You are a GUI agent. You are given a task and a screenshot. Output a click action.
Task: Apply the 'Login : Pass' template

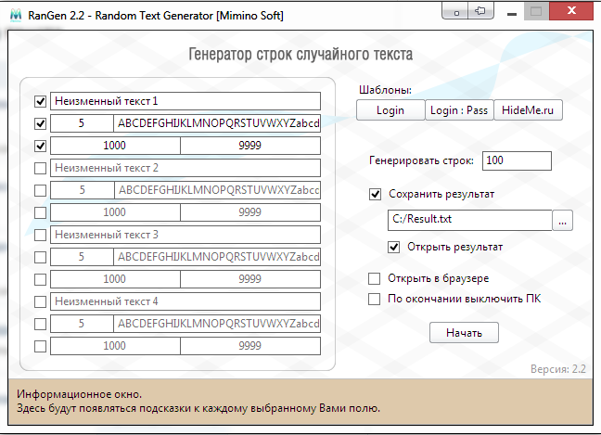click(458, 110)
